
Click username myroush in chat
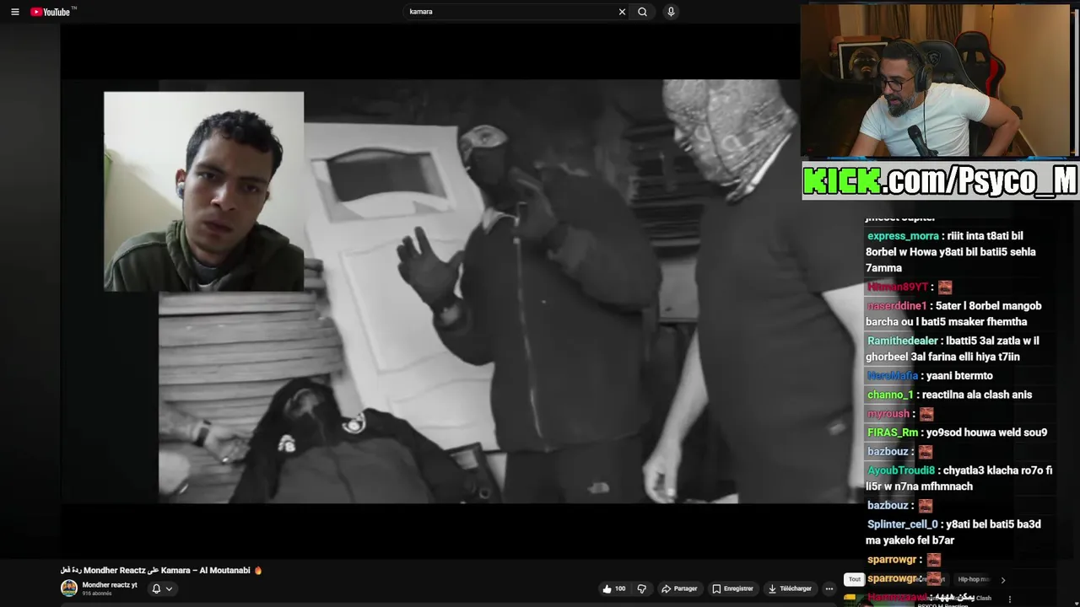click(x=888, y=414)
